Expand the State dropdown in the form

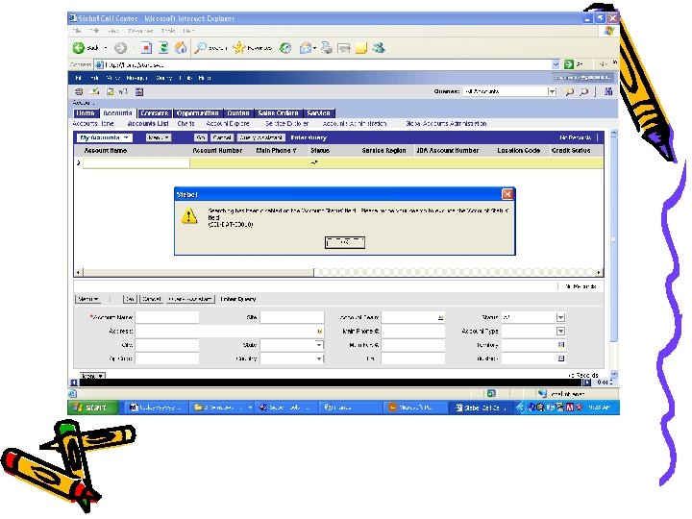tap(319, 345)
